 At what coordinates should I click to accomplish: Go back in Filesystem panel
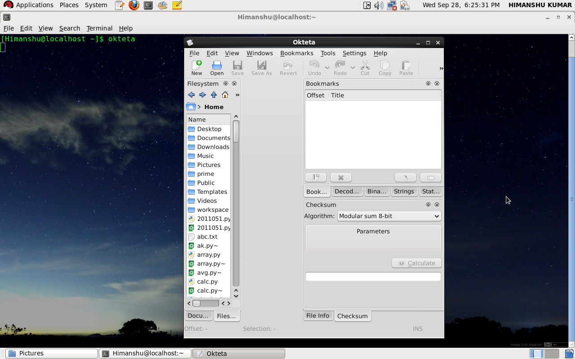tap(191, 95)
